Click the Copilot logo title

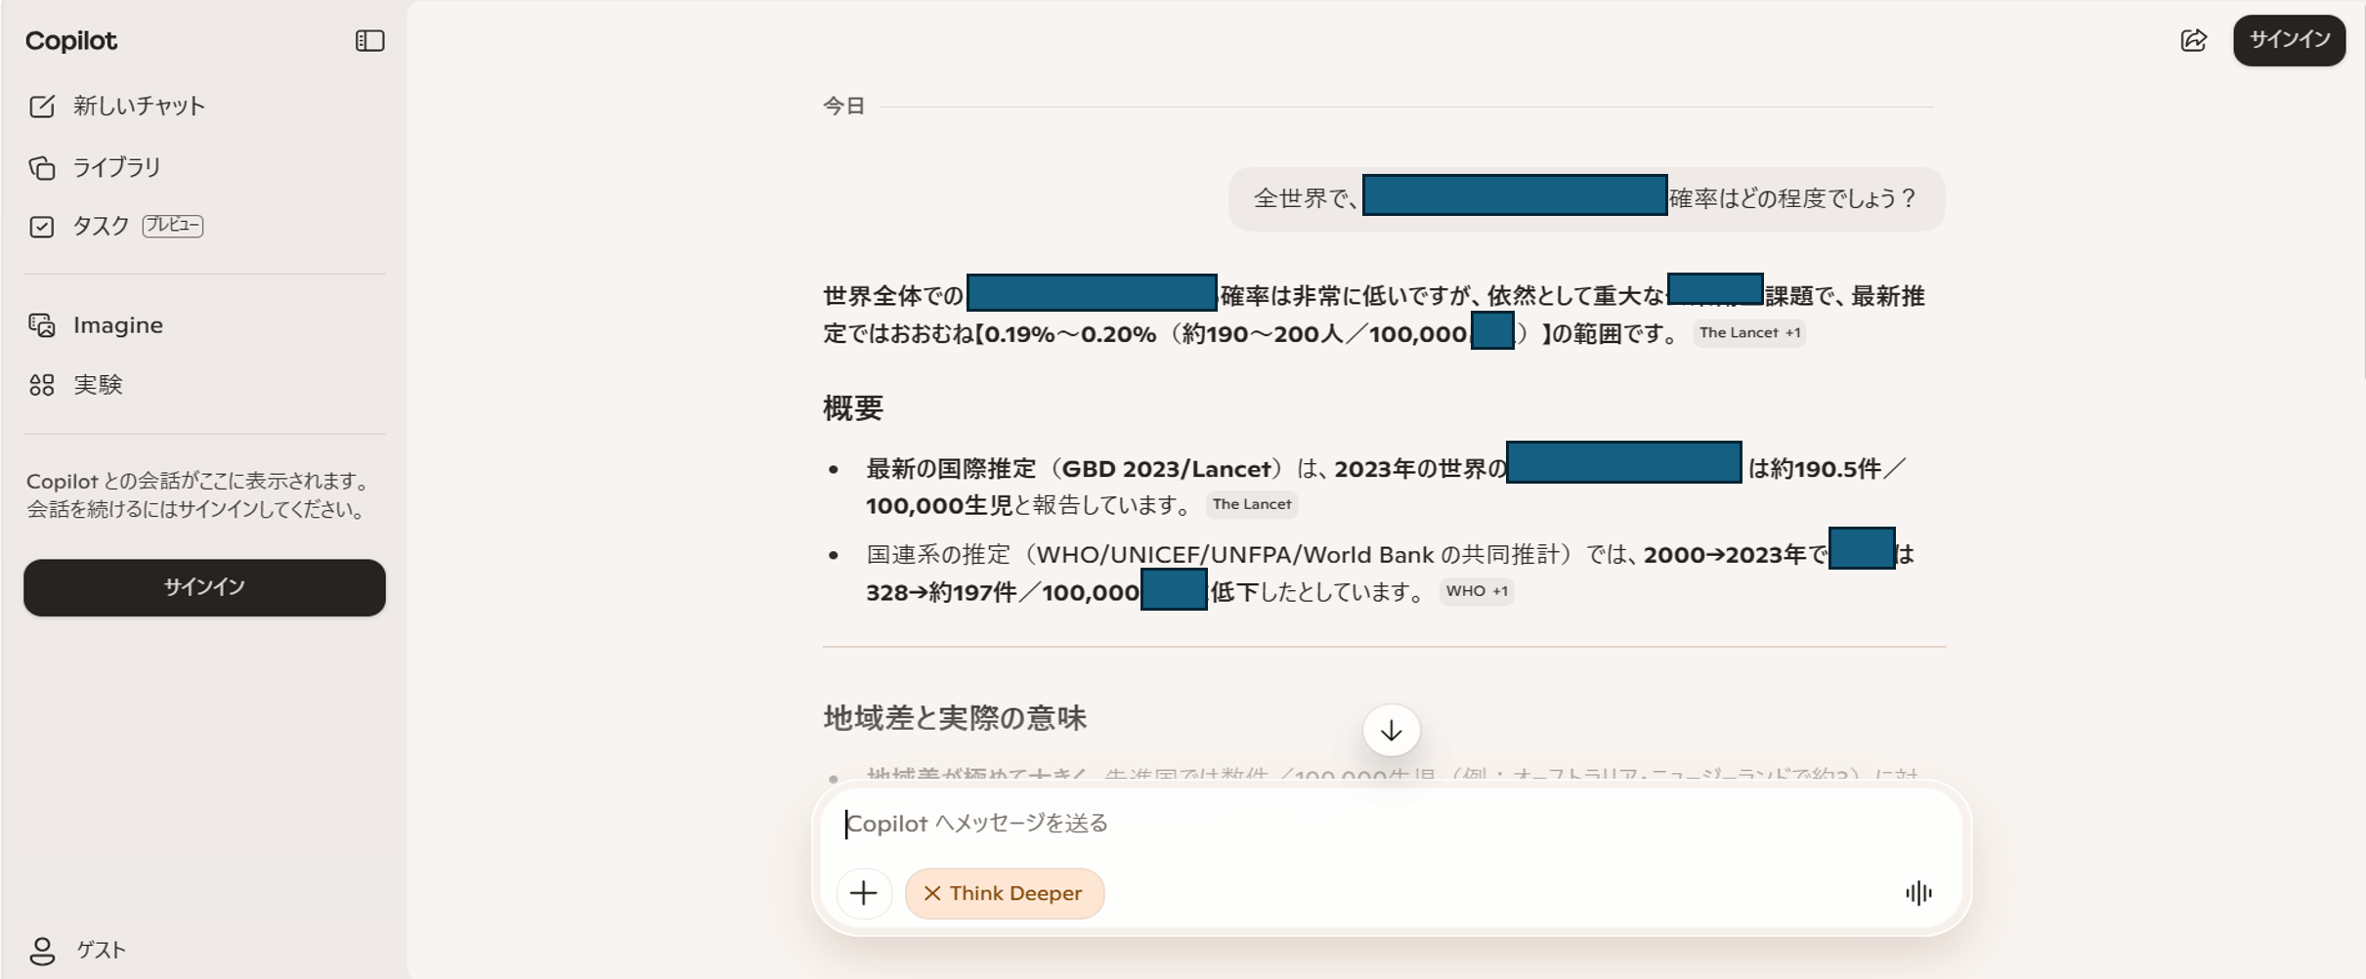pyautogui.click(x=71, y=41)
